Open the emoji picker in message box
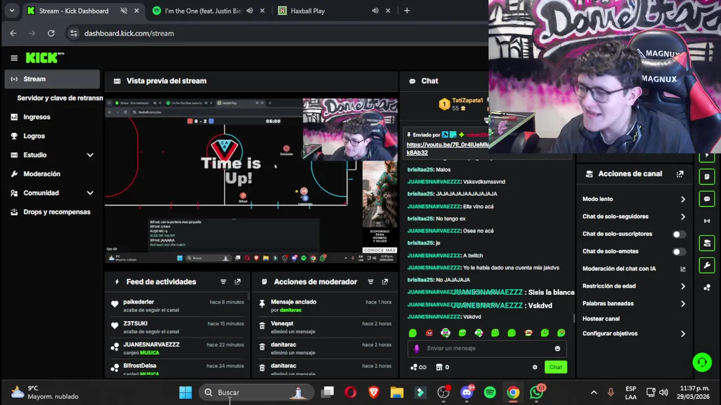 tap(558, 348)
